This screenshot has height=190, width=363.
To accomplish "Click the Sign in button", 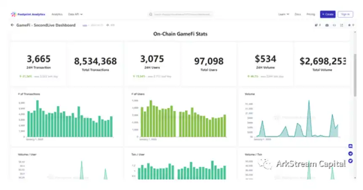I will pyautogui.click(x=345, y=14).
